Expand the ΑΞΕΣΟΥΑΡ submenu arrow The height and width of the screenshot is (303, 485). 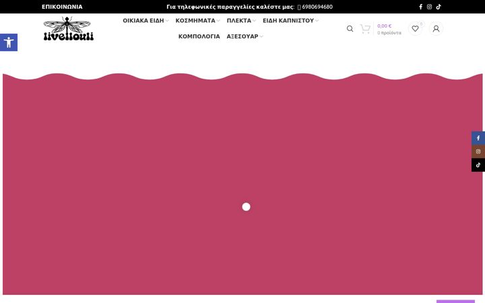tap(261, 36)
